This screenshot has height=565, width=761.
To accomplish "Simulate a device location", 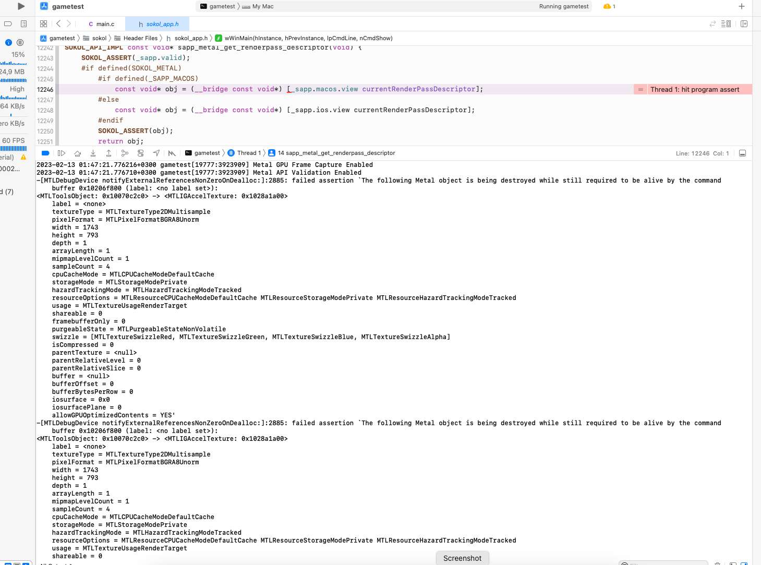I will pos(156,153).
